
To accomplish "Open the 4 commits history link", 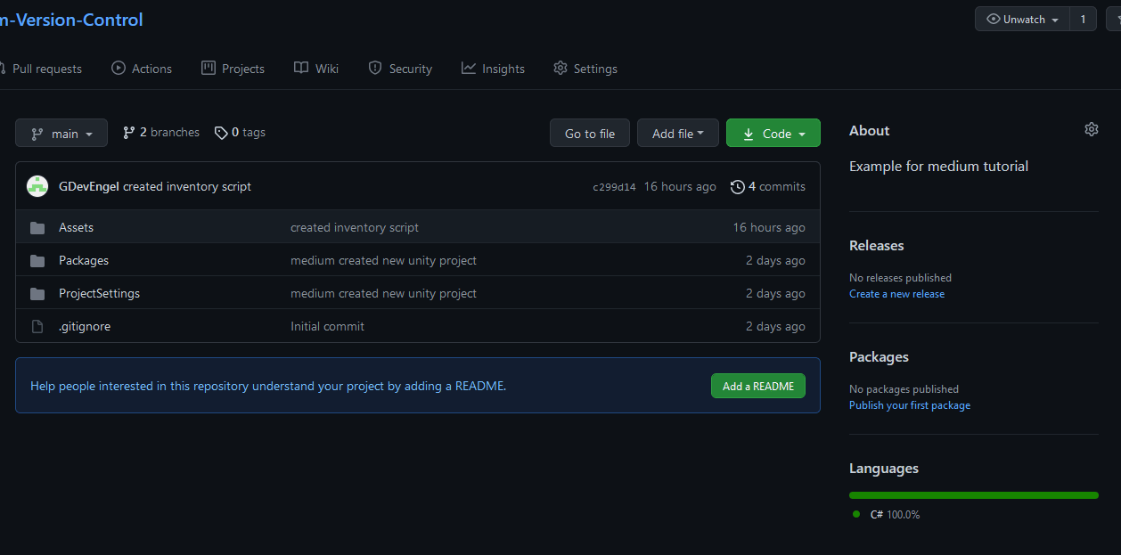I will click(x=767, y=186).
